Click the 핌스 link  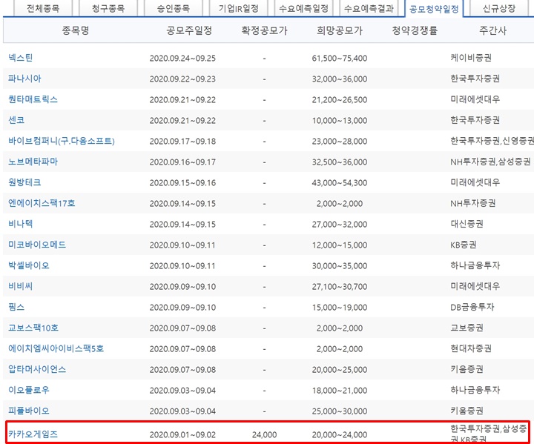[16, 307]
